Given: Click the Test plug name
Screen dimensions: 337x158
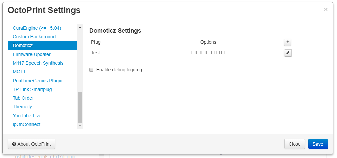Looking at the screenshot, I should coord(96,53).
